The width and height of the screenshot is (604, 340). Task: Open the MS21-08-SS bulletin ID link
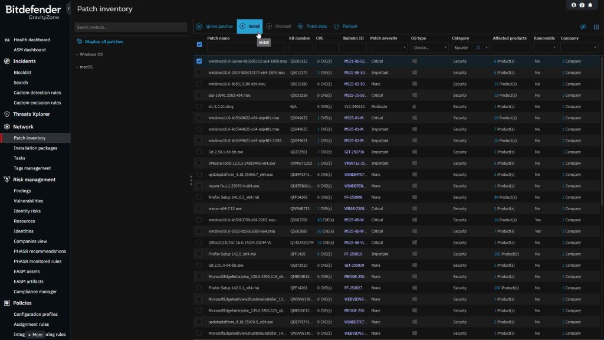coord(354,61)
